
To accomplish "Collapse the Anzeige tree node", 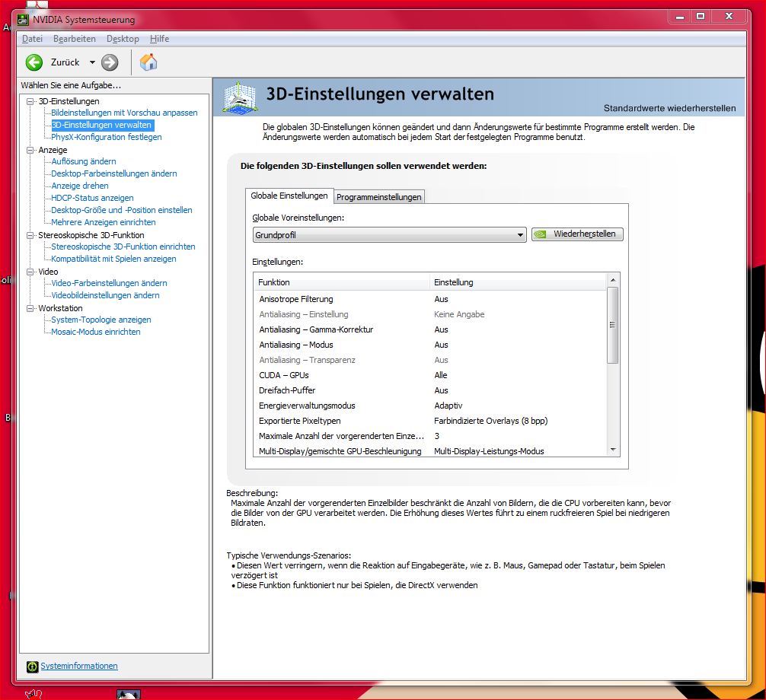I will pyautogui.click(x=30, y=151).
